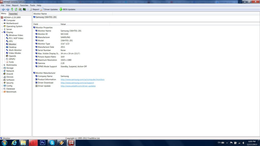The height and width of the screenshot is (146, 260).
Task: Open the Samsung Product Information link
Action: click(x=82, y=79)
